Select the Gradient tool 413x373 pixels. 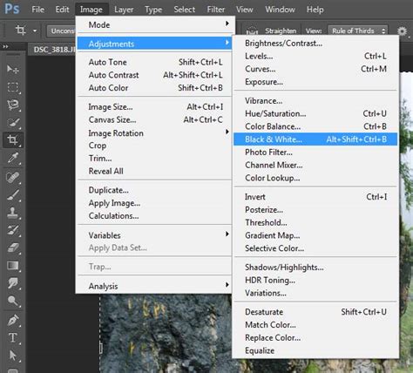coord(13,266)
